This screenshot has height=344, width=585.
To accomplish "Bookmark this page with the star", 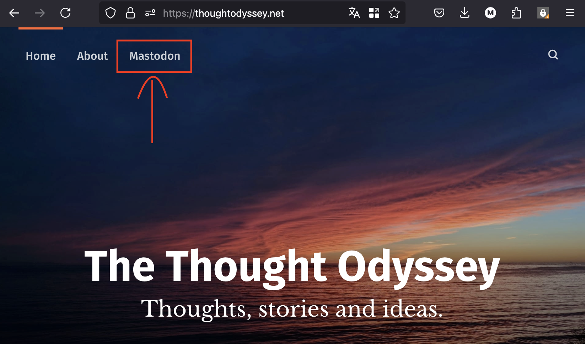I will point(394,13).
